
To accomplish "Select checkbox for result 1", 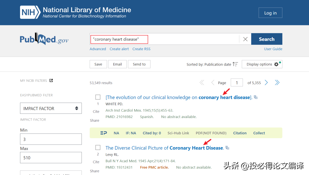I will pyautogui.click(x=98, y=97).
